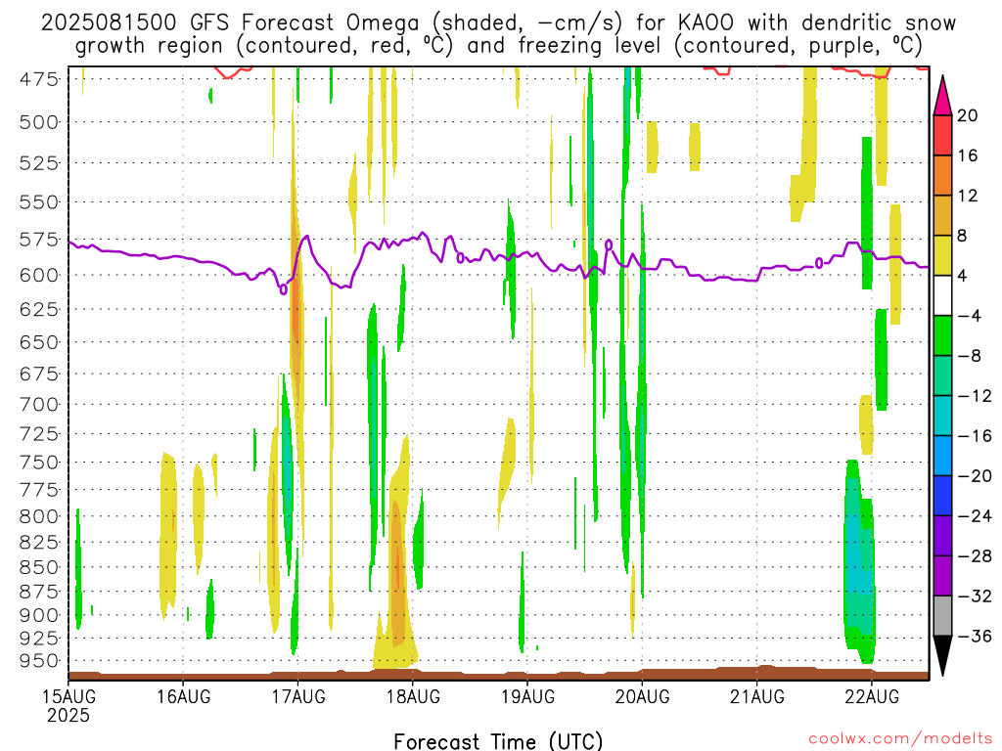Viewport: 1002px width, 751px height.
Task: Click the red 16-20 colorbar segment
Action: (x=942, y=135)
